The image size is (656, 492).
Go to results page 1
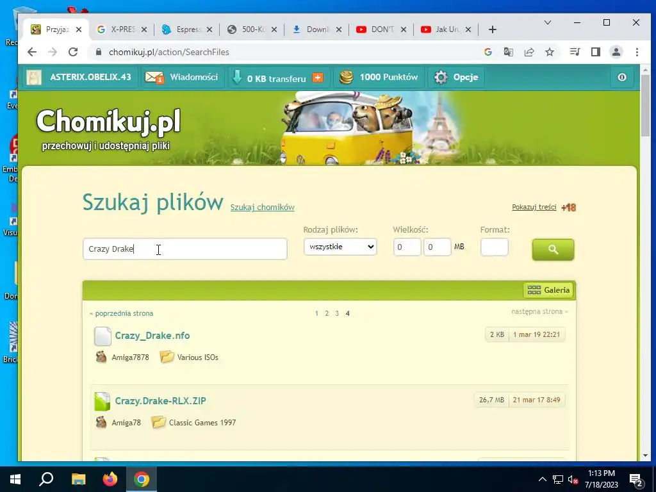(316, 313)
